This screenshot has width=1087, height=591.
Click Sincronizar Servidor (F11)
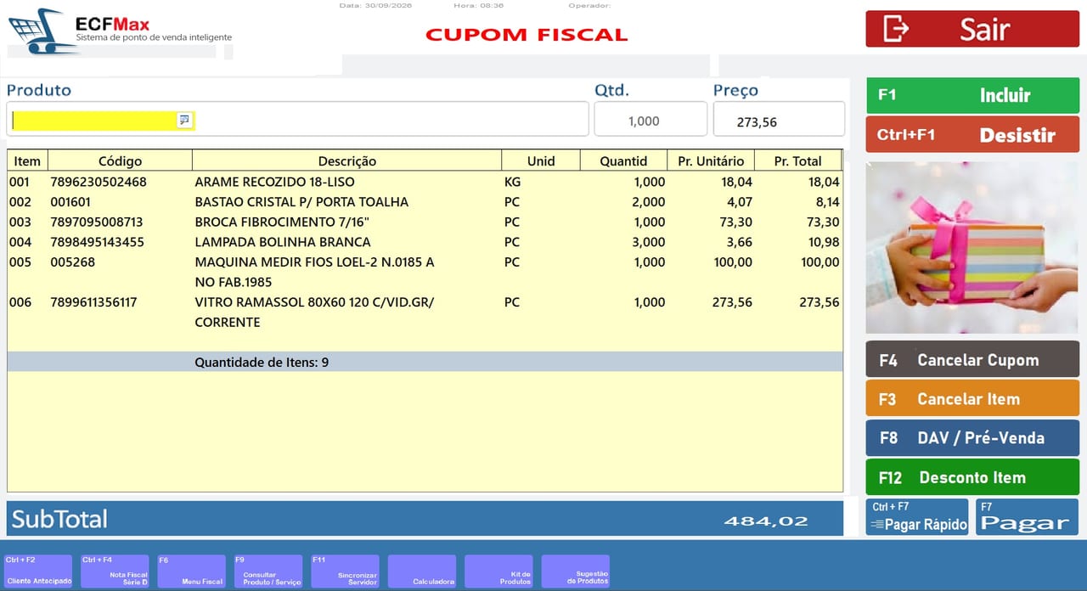(x=345, y=571)
